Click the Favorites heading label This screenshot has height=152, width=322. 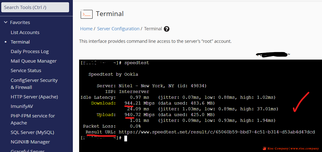click(20, 22)
